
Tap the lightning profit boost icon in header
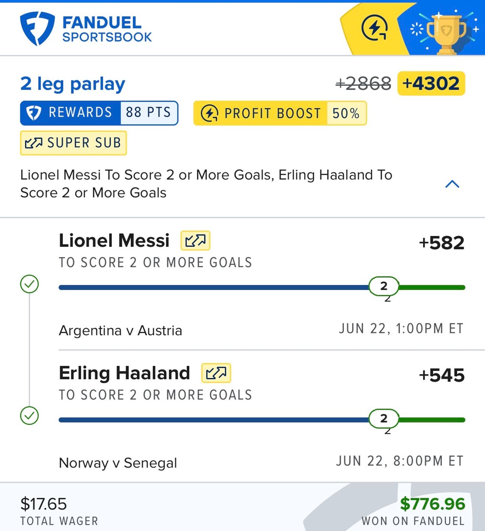[x=375, y=28]
